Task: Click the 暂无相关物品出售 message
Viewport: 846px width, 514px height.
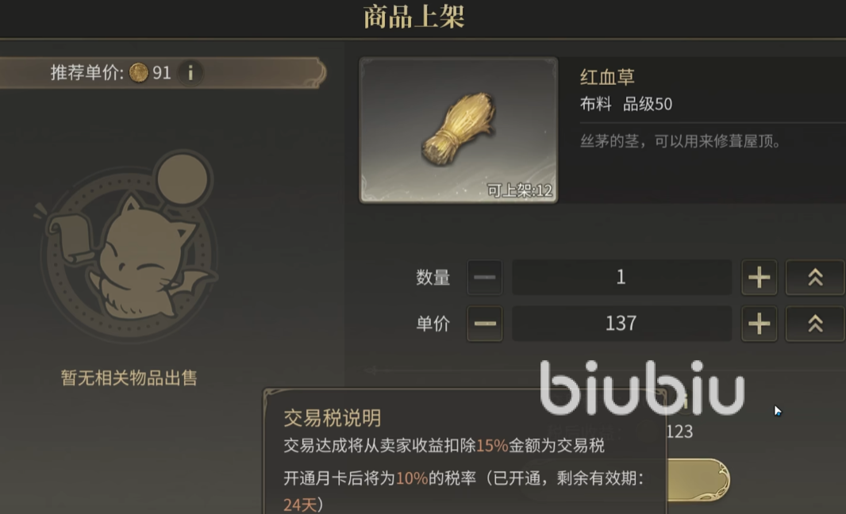Action: (x=129, y=378)
